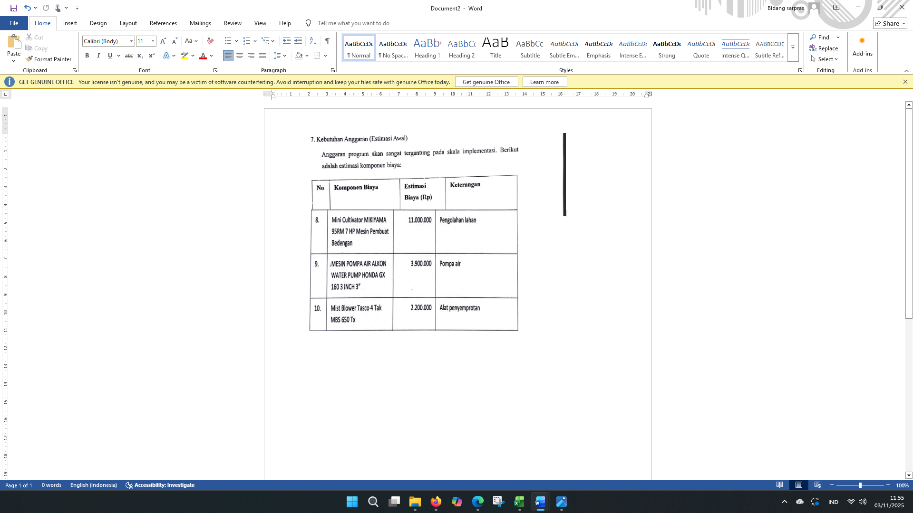Select the Format Painter tool

pyautogui.click(x=49, y=59)
